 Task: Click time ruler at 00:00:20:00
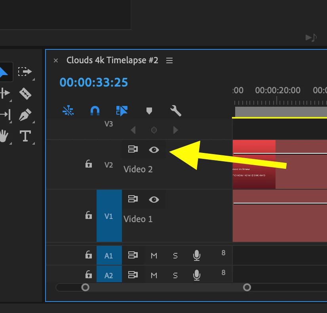(x=278, y=91)
